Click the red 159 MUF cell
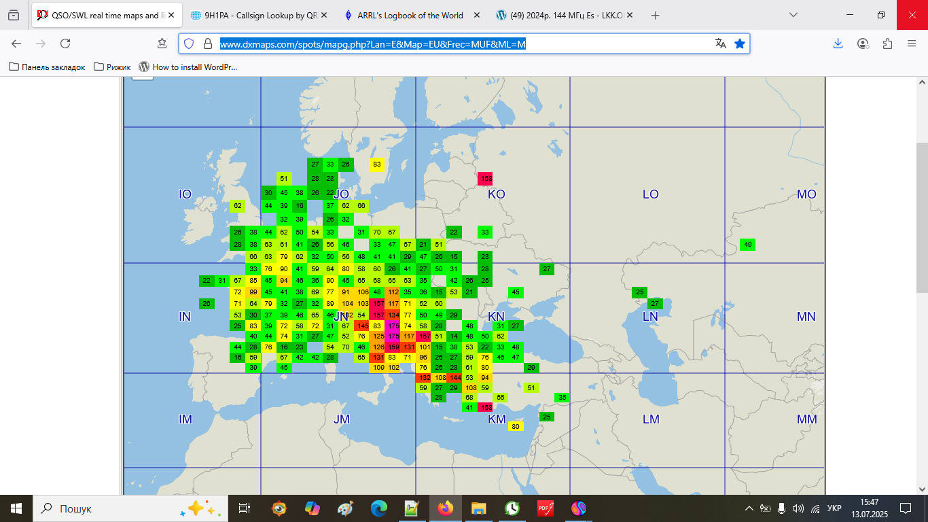Image resolution: width=928 pixels, height=522 pixels. 393,347
